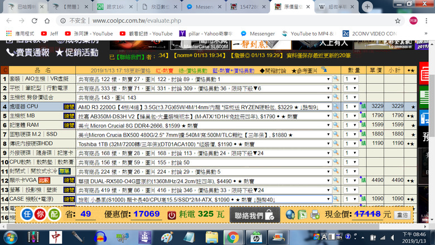Open the 固態硬碟 M.2 SSD product dropdown
This screenshot has height=245, width=435.
(x=204, y=134)
